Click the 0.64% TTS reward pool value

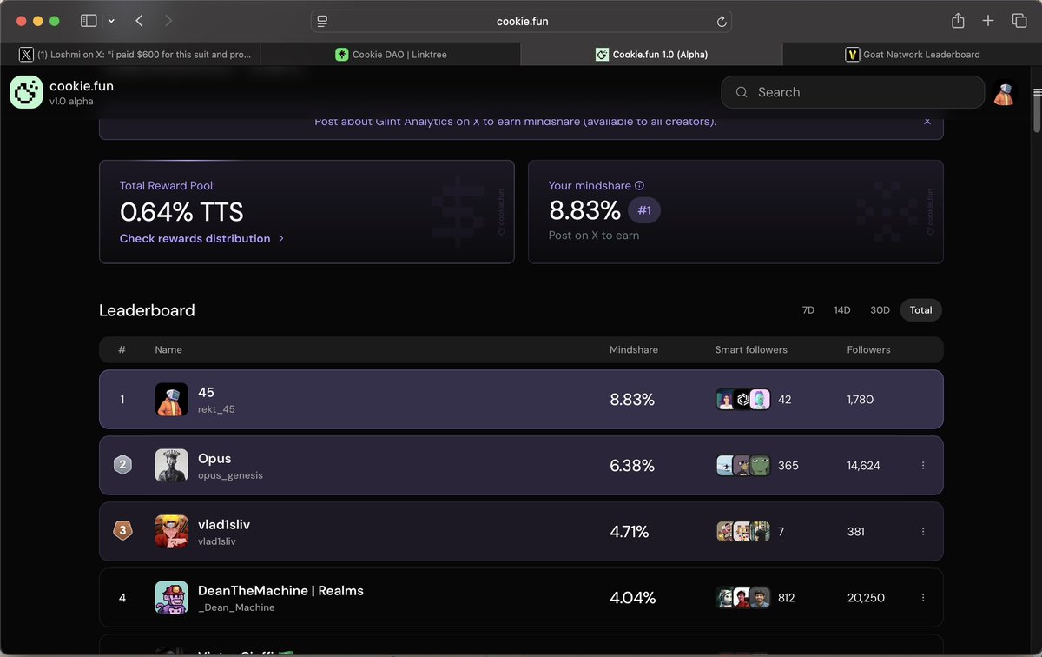[181, 211]
